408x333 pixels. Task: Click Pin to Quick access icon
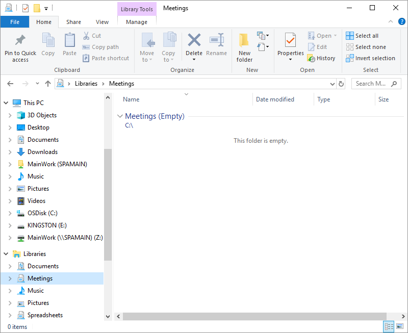click(x=20, y=40)
